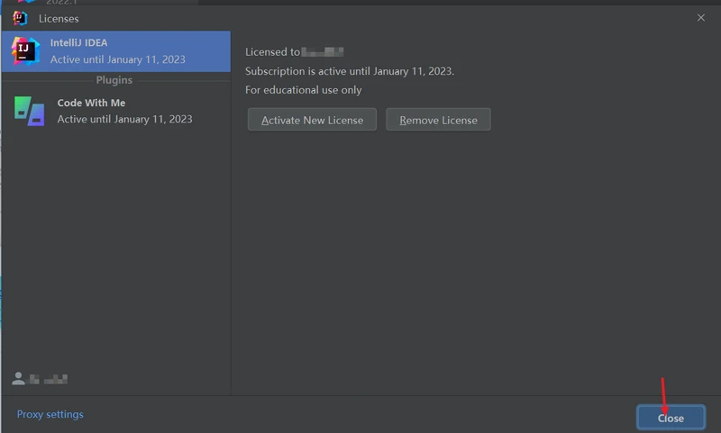The height and width of the screenshot is (433, 721).
Task: Click the 'Licenses' window title text
Action: [59, 18]
